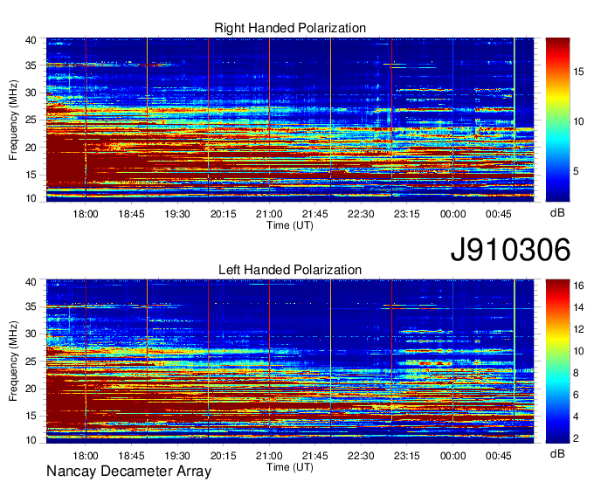Click the "19:30" time tick under the Left Handed plot
Screen dimensions: 594x482
coord(177,456)
